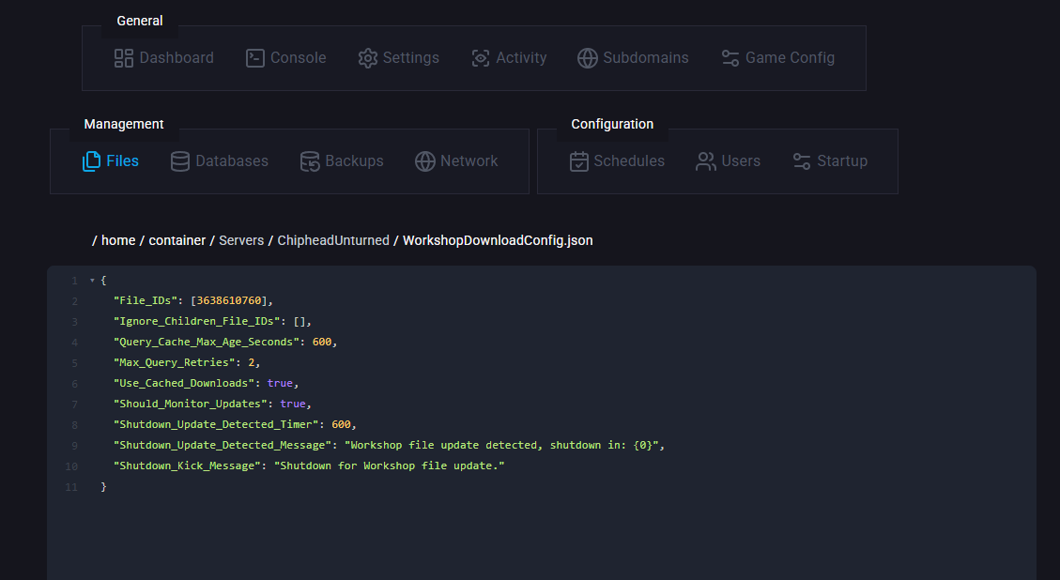The width and height of the screenshot is (1060, 580).
Task: Open the Backups archive icon
Action: pos(310,161)
